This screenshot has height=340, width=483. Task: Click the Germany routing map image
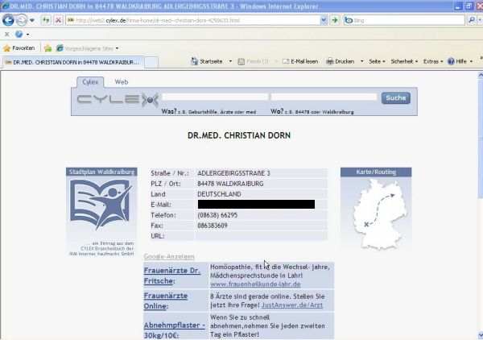(x=379, y=214)
